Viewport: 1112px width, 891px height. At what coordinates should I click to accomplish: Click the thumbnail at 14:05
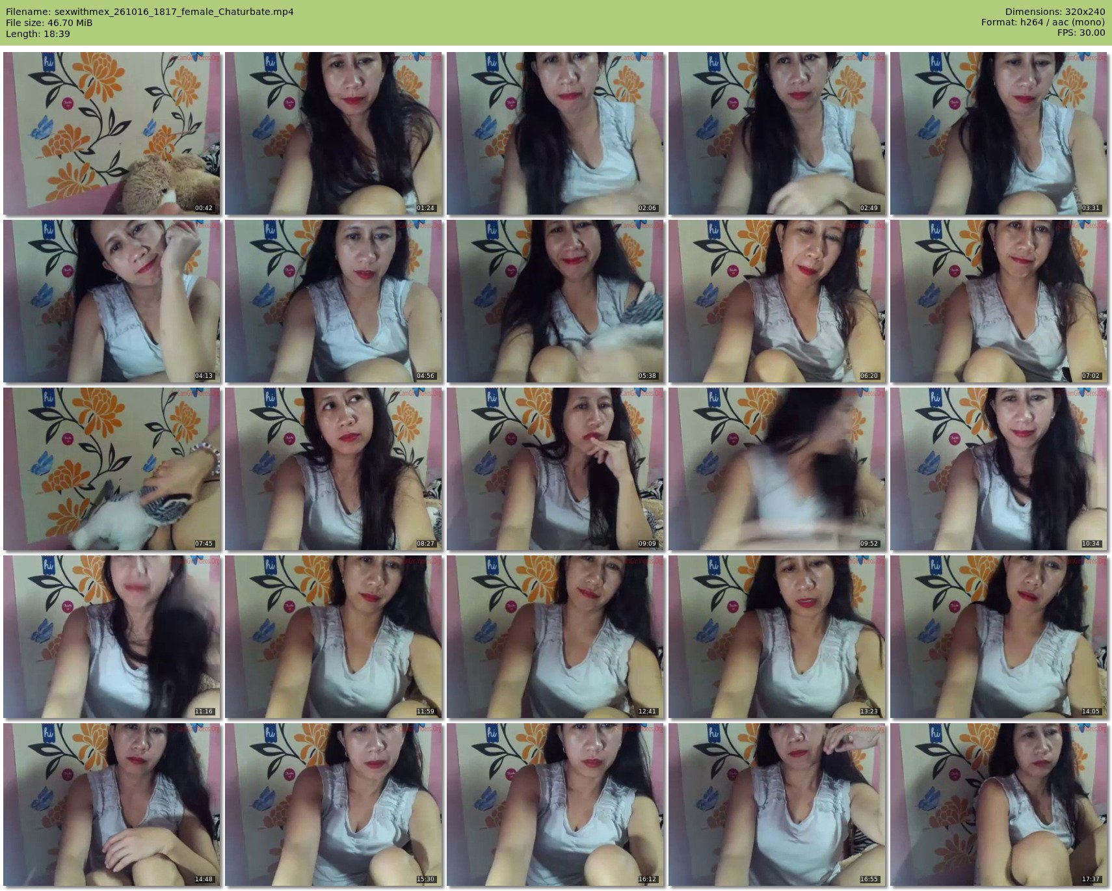click(998, 637)
